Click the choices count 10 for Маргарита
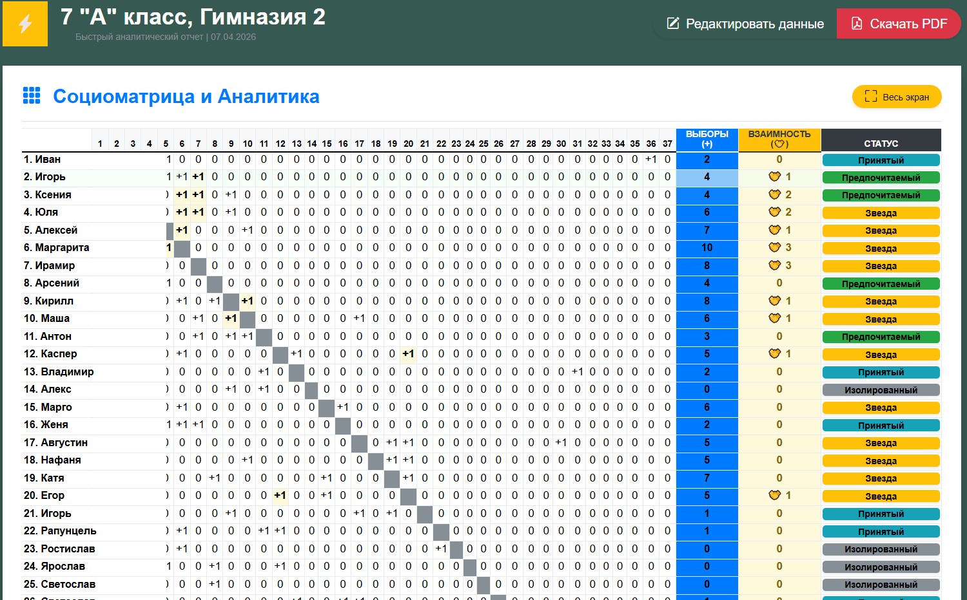 pos(707,248)
